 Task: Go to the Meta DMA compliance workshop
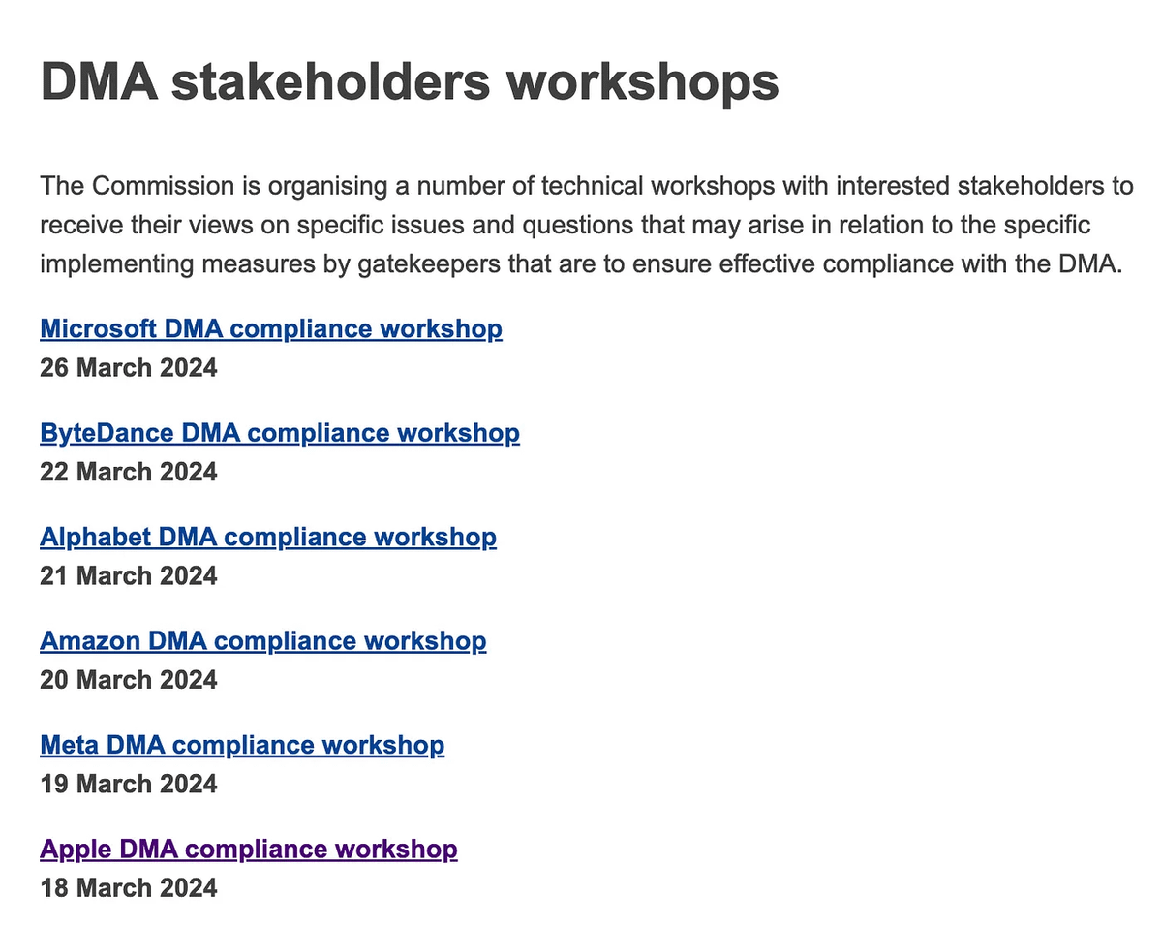[x=242, y=745]
